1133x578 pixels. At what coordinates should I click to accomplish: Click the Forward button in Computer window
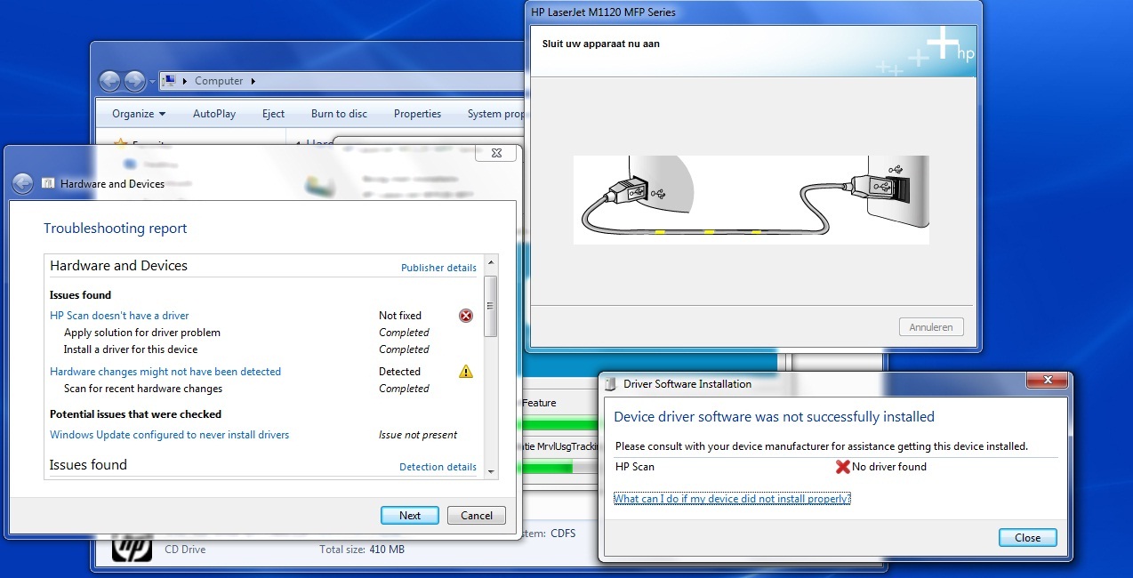coord(134,81)
